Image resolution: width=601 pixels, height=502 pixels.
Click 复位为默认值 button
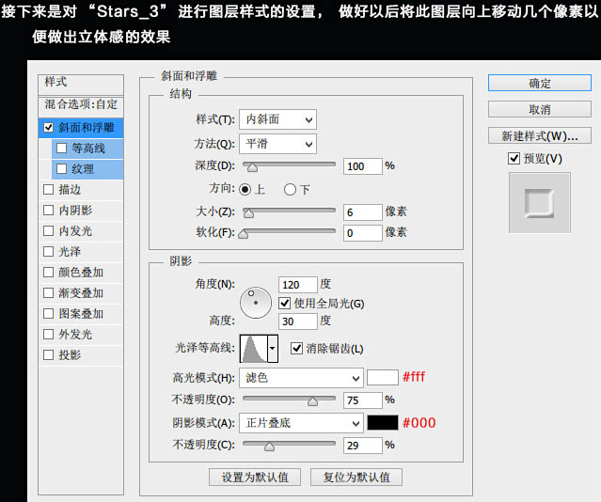coord(356,478)
